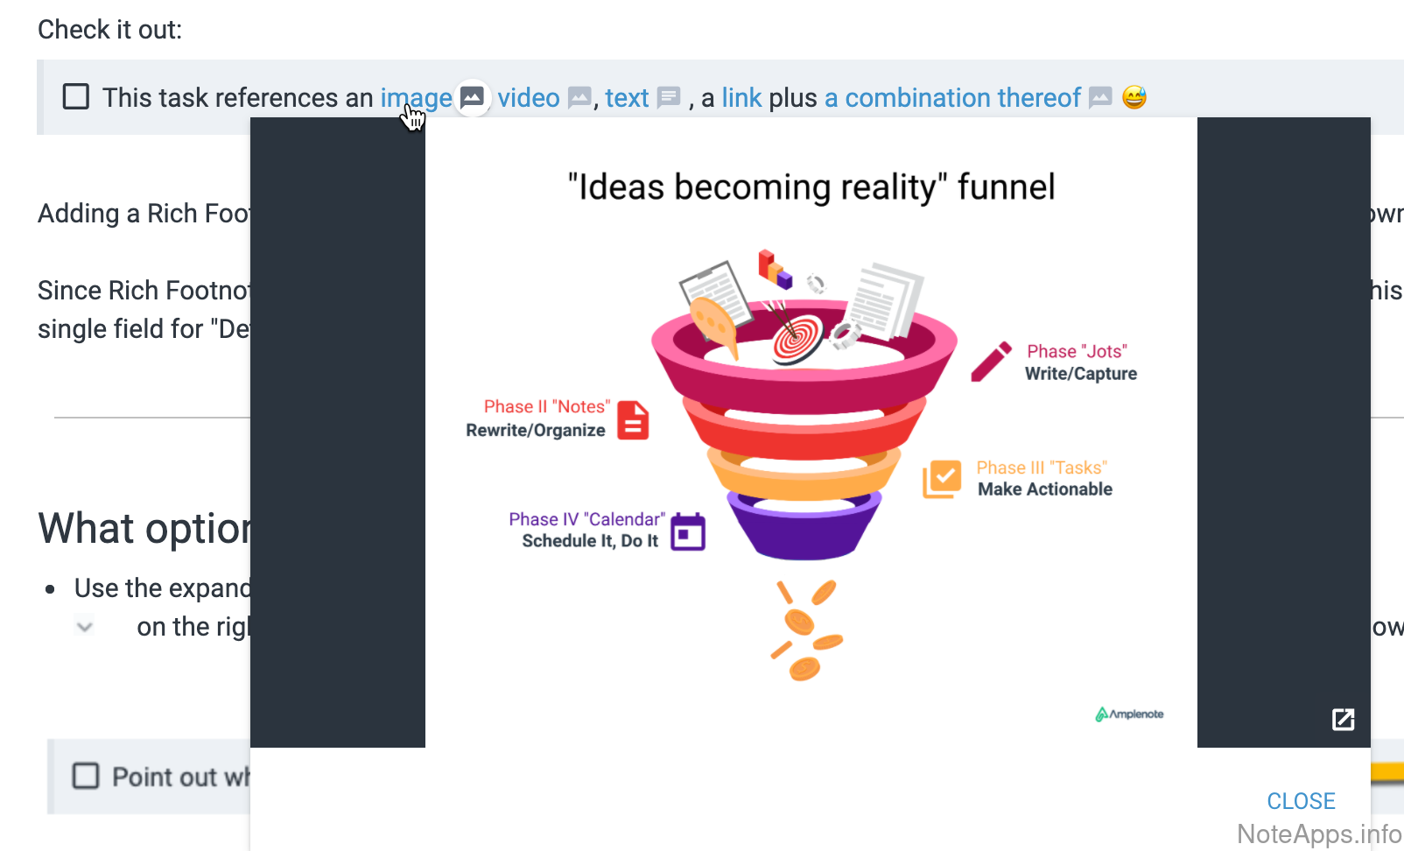Follow the "link" hyperlink in the task
This screenshot has height=851, width=1404.
741,97
